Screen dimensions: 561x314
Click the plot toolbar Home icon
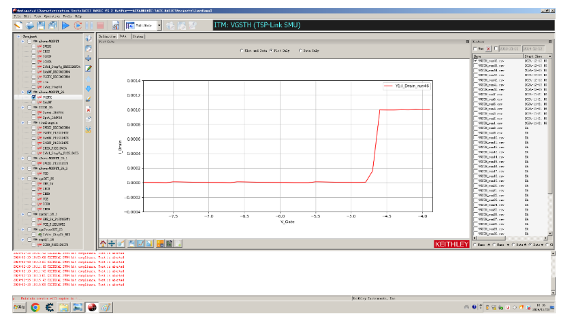(103, 243)
